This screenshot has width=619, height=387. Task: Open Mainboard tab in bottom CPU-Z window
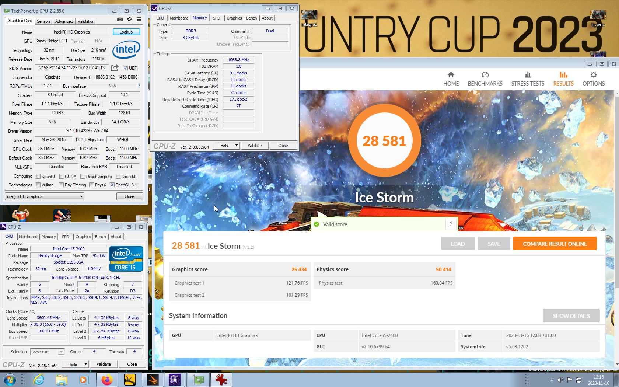(x=28, y=237)
